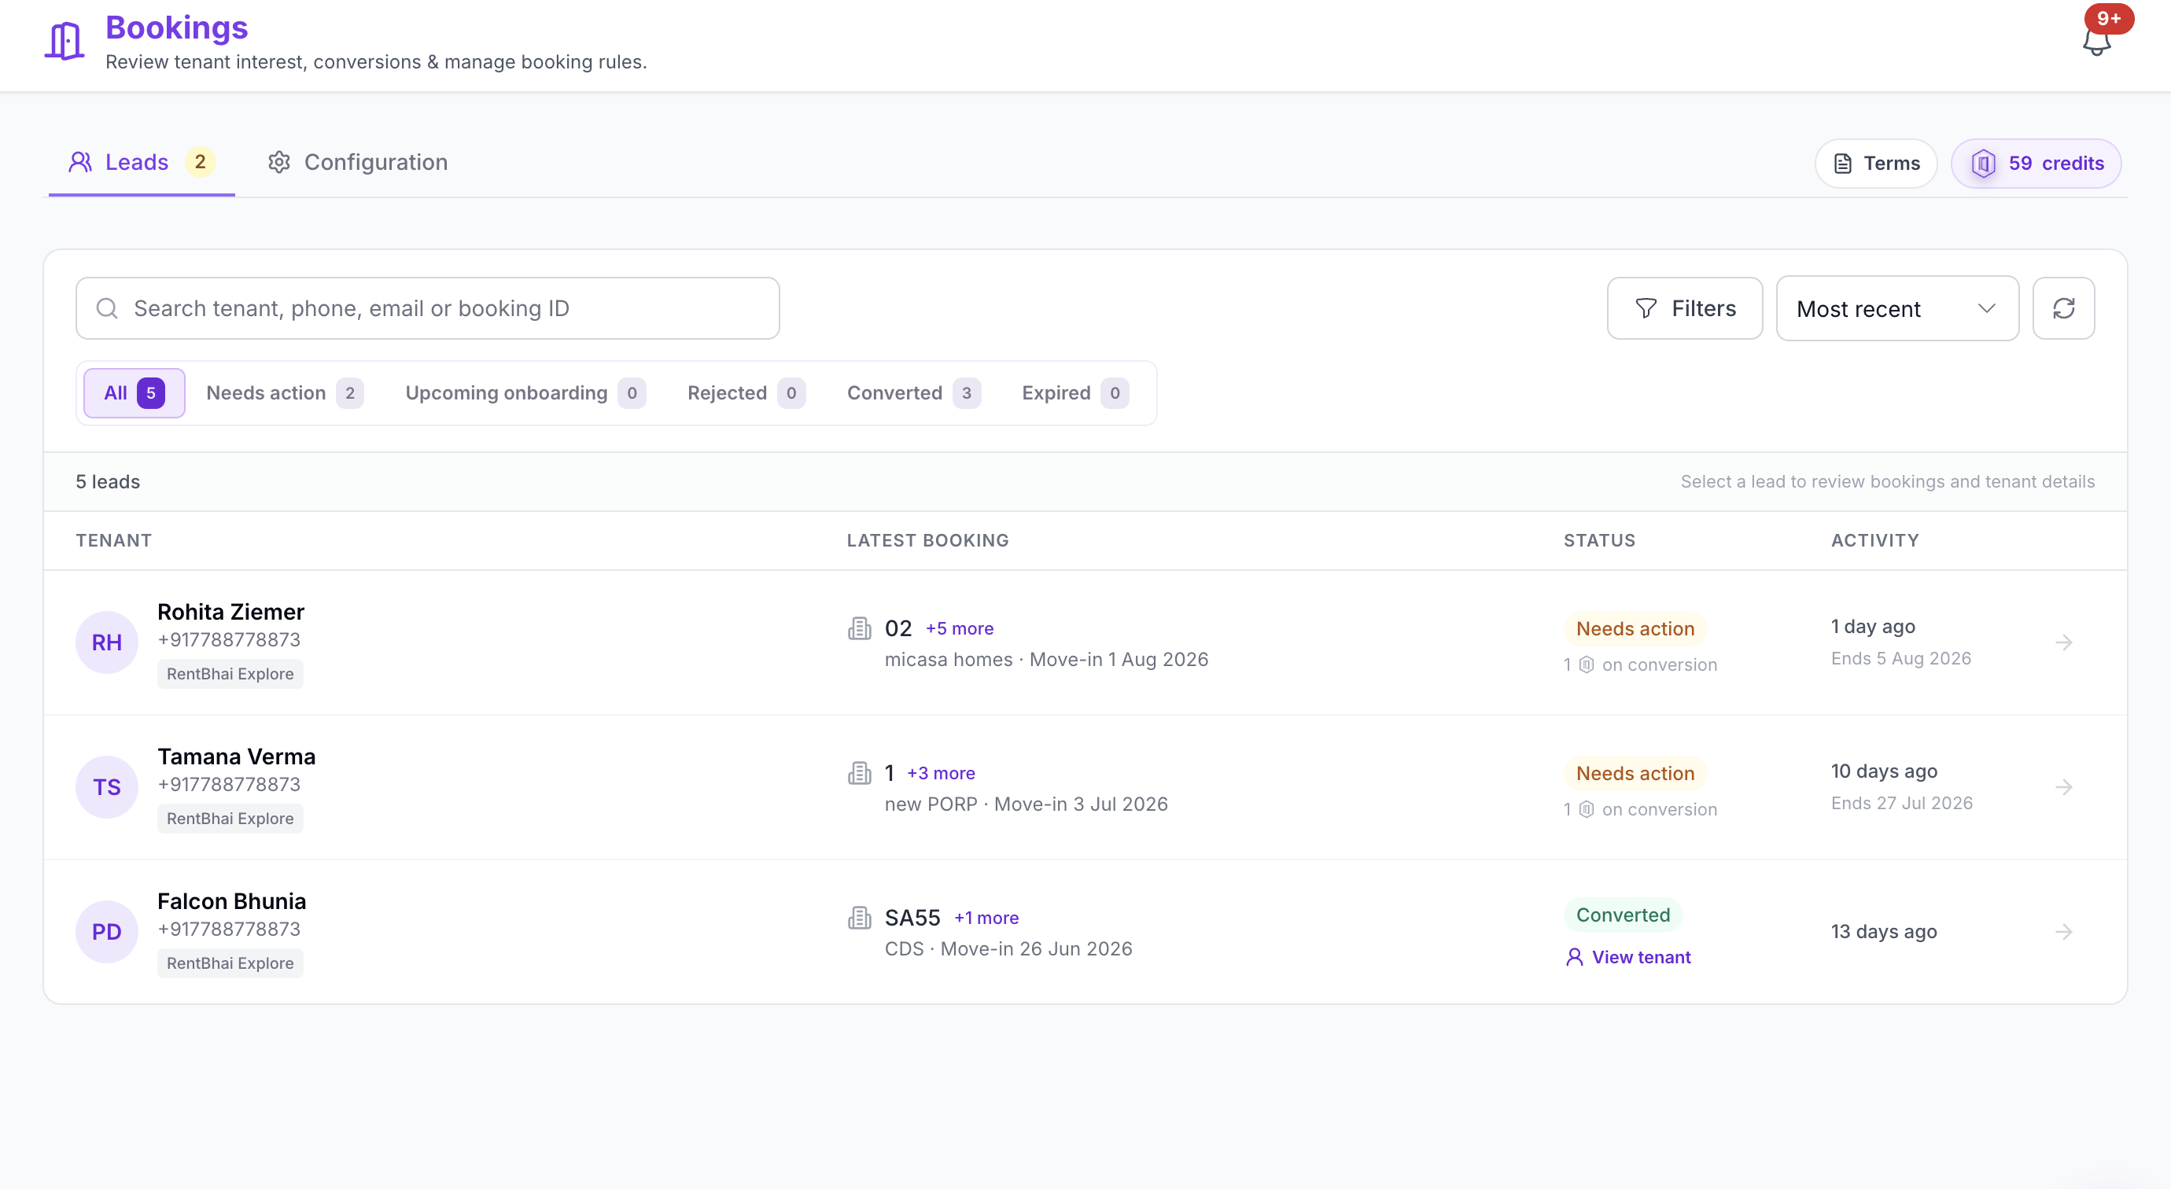Click the +1 more link next to SA55
This screenshot has height=1189, width=2171.
(986, 918)
